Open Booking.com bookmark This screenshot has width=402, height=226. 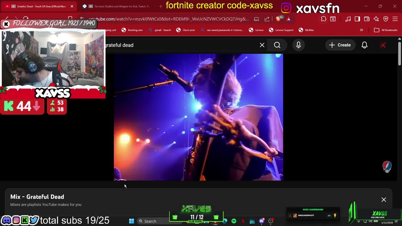(132, 30)
